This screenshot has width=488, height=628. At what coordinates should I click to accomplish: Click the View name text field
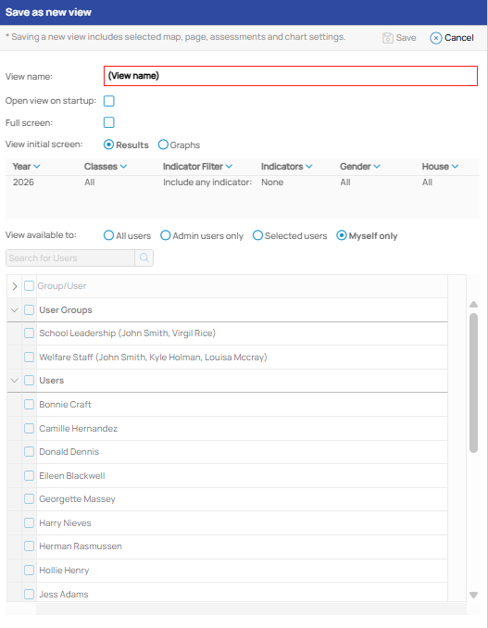[x=291, y=76]
